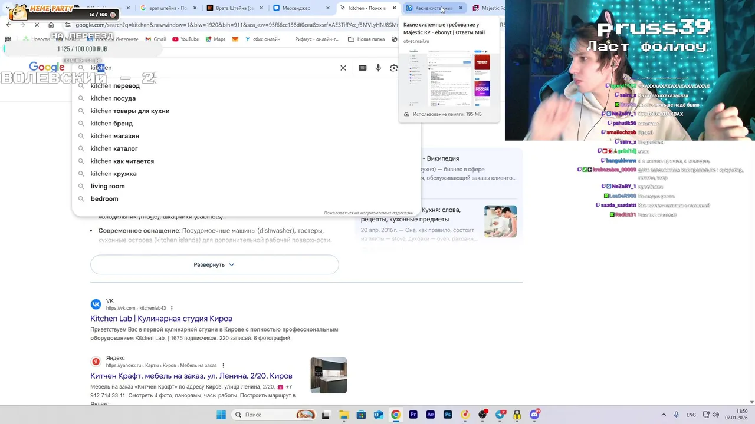755x424 pixels.
Task: Open the Gmail bookmark
Action: [155, 39]
